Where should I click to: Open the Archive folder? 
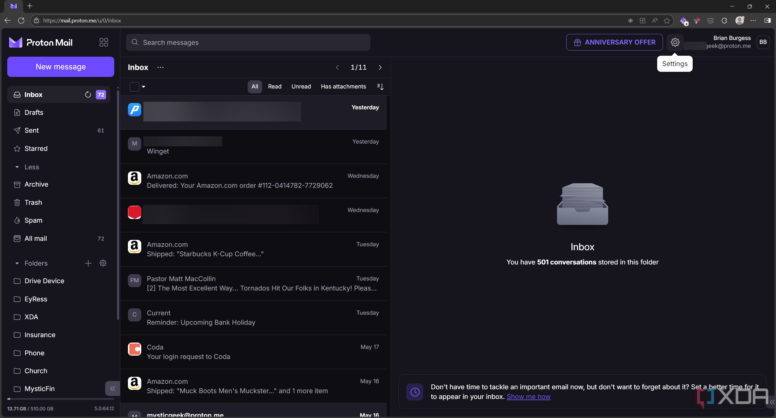tap(59, 184)
